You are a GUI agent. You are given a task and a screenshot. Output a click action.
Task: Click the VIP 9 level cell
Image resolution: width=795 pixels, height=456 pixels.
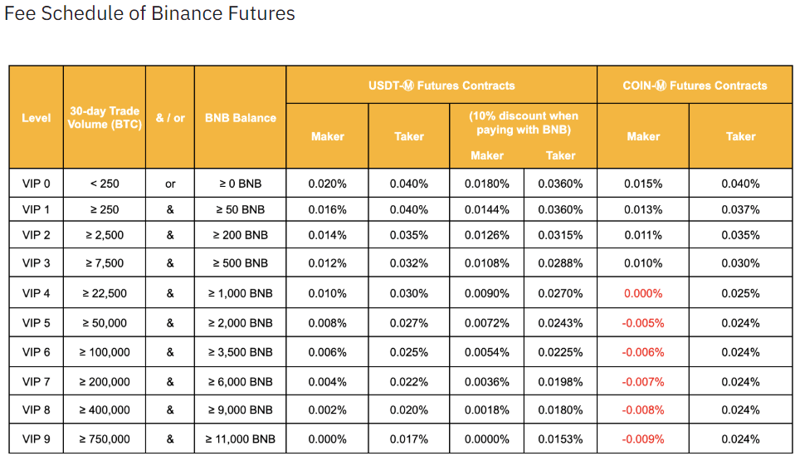tap(36, 439)
